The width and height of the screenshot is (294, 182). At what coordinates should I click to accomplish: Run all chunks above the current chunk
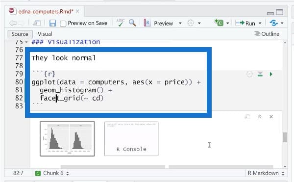click(x=260, y=74)
